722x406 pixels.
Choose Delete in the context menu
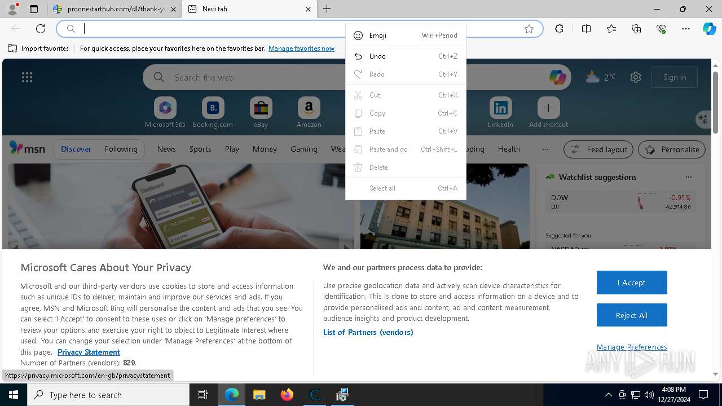(406, 167)
